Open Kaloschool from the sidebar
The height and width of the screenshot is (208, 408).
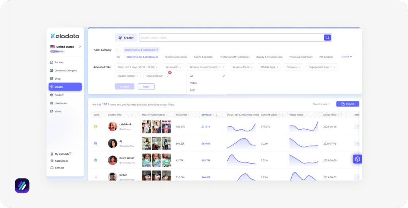point(62,161)
